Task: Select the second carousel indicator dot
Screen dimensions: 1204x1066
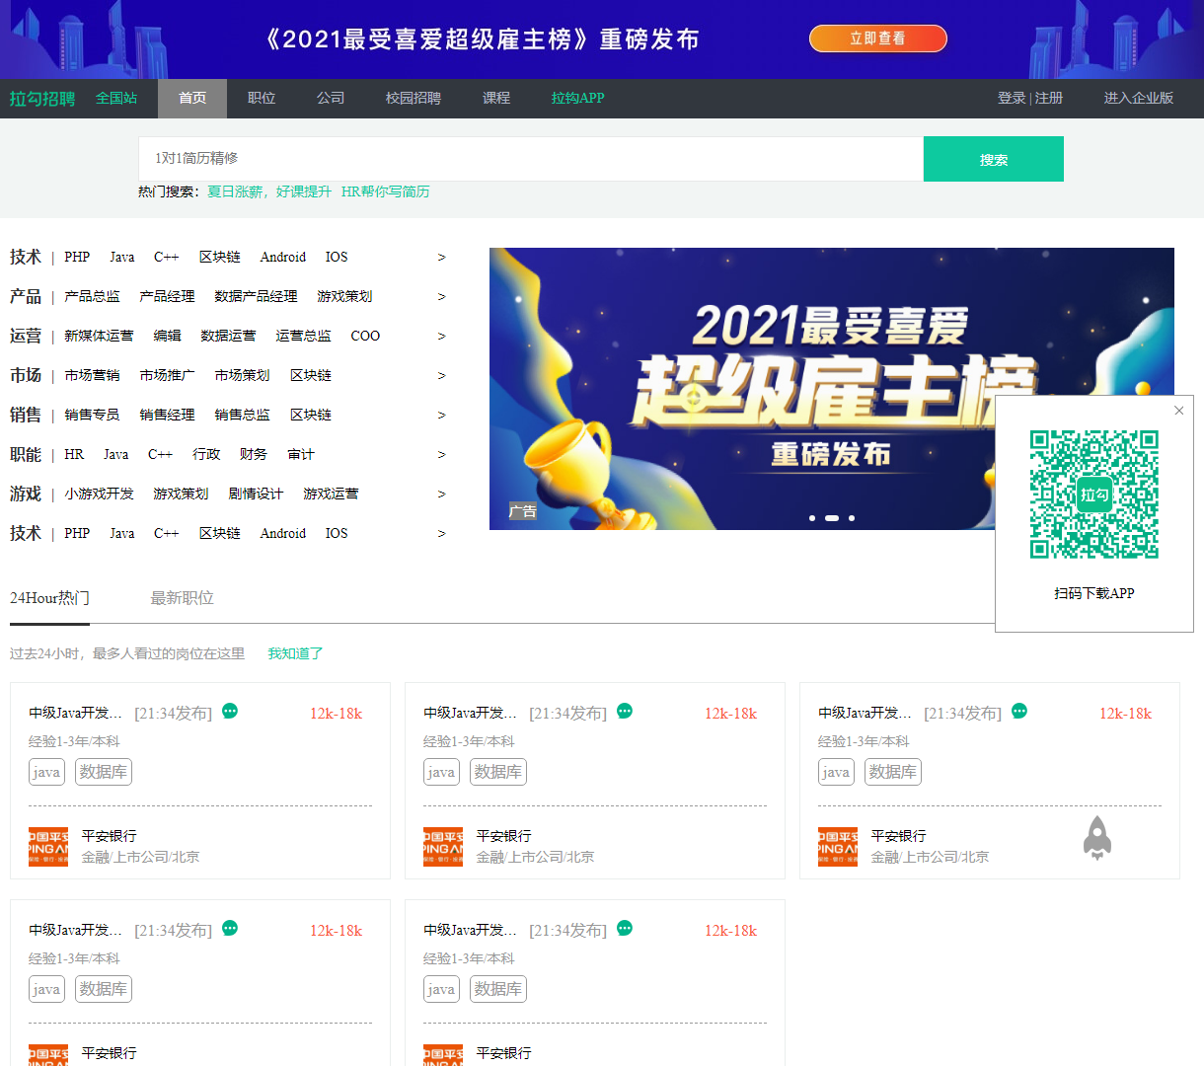Action: (x=832, y=517)
